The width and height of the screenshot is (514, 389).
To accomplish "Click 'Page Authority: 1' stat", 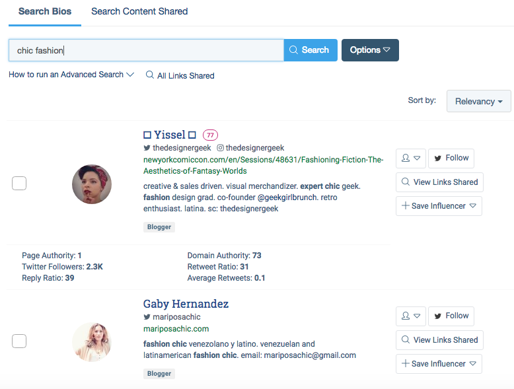I will point(52,256).
